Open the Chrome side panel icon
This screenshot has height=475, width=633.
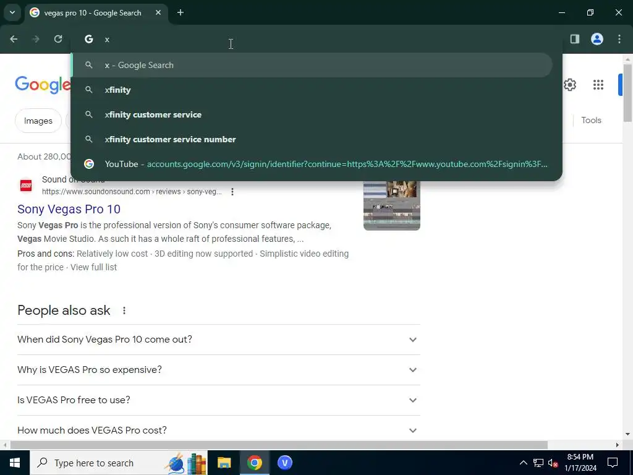575,39
